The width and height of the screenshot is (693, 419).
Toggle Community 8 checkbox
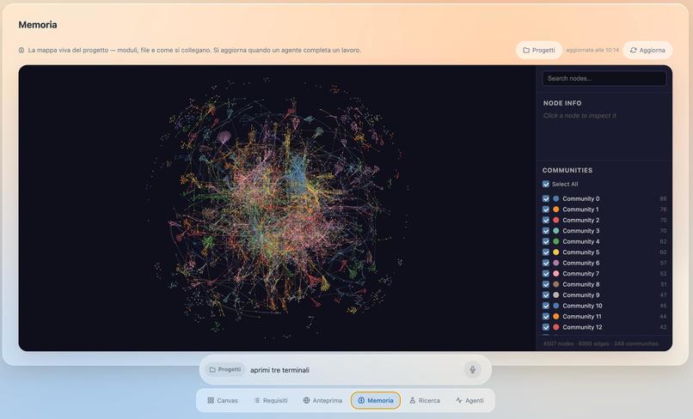click(546, 284)
